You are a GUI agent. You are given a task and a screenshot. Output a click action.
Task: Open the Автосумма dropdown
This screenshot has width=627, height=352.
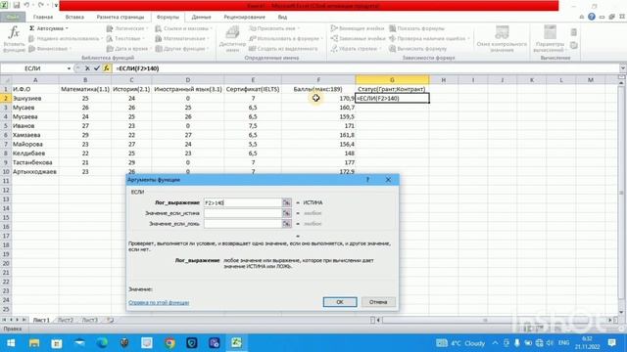pyautogui.click(x=49, y=28)
